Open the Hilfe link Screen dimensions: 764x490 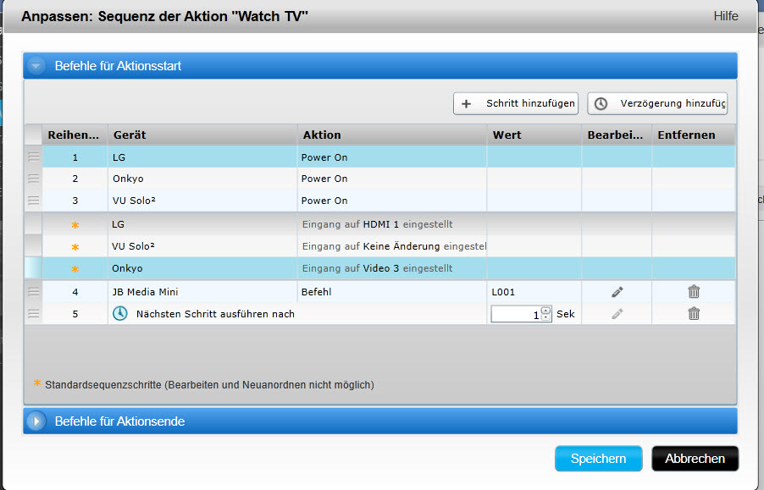(725, 16)
